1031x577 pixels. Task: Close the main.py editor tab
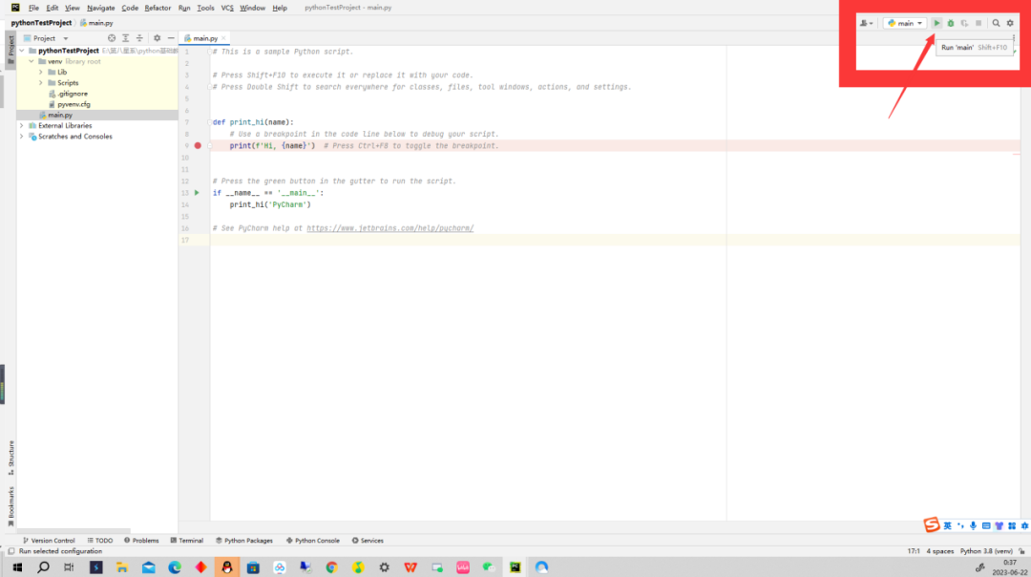pos(223,38)
